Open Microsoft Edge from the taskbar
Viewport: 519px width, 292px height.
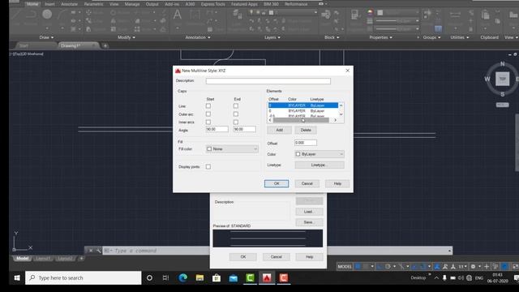pos(182,277)
